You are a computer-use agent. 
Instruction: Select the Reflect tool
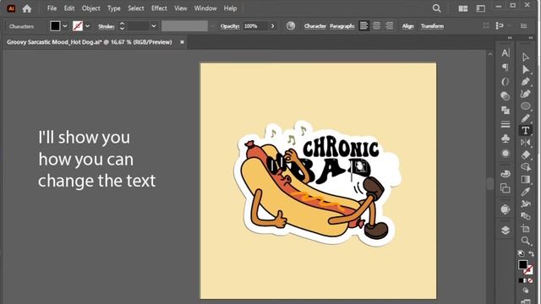pyautogui.click(x=526, y=143)
